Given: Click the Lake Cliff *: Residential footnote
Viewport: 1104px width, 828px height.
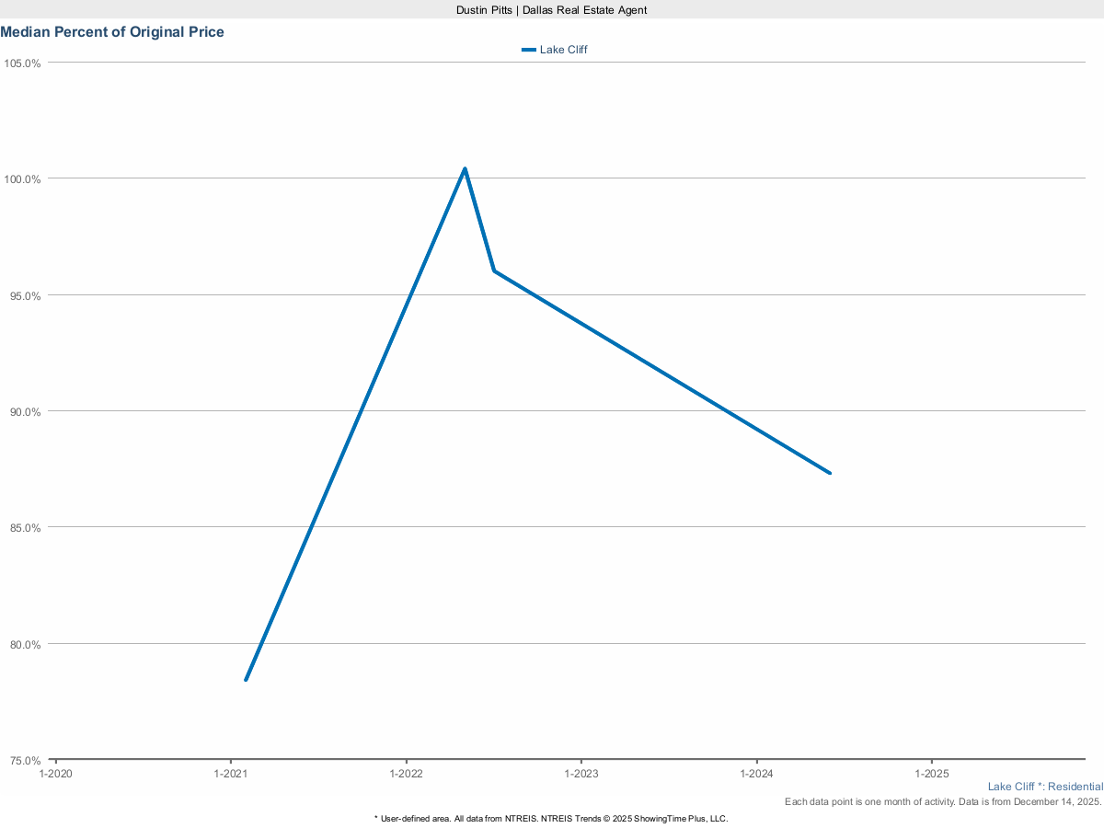Looking at the screenshot, I should 1045,787.
